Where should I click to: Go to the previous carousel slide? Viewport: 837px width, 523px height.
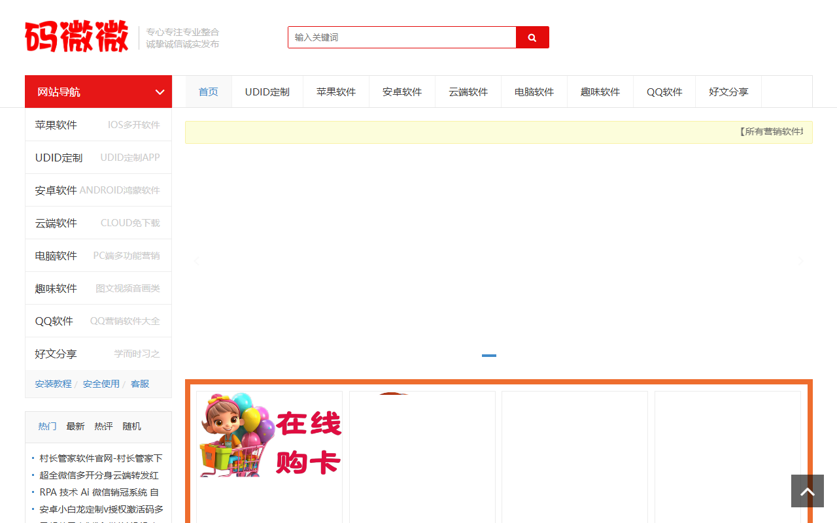(x=196, y=260)
